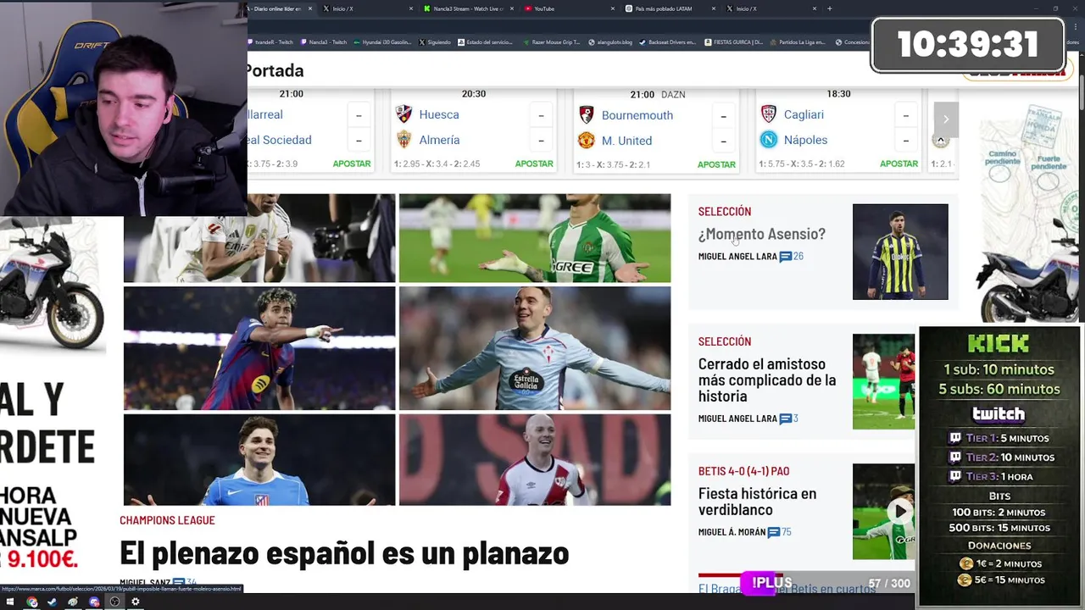This screenshot has width=1085, height=610.
Task: Open the Betis green-striped player photo
Action: pos(535,238)
